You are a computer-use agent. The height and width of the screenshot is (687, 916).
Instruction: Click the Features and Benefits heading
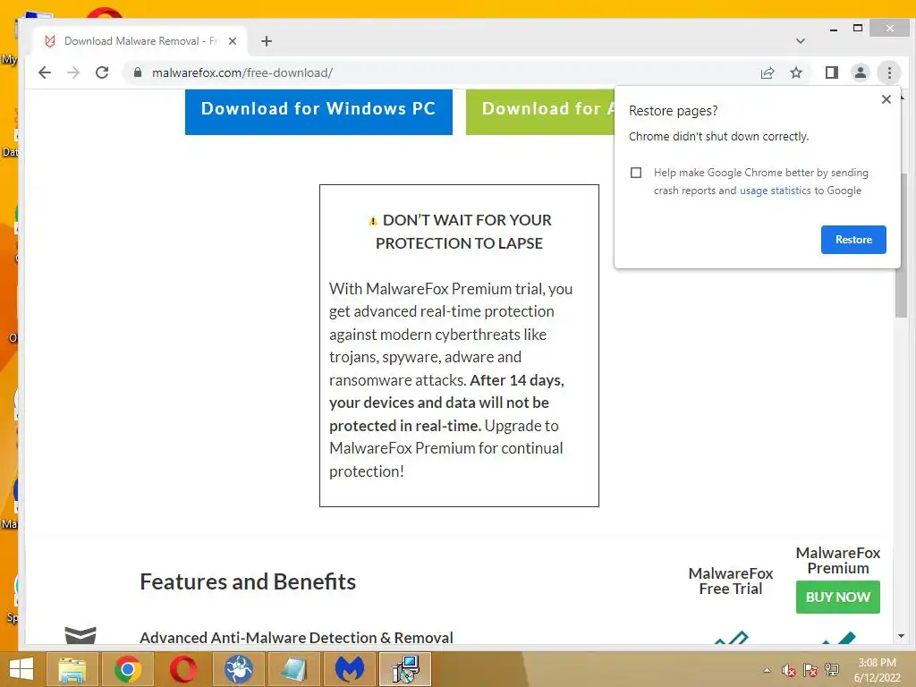(248, 581)
